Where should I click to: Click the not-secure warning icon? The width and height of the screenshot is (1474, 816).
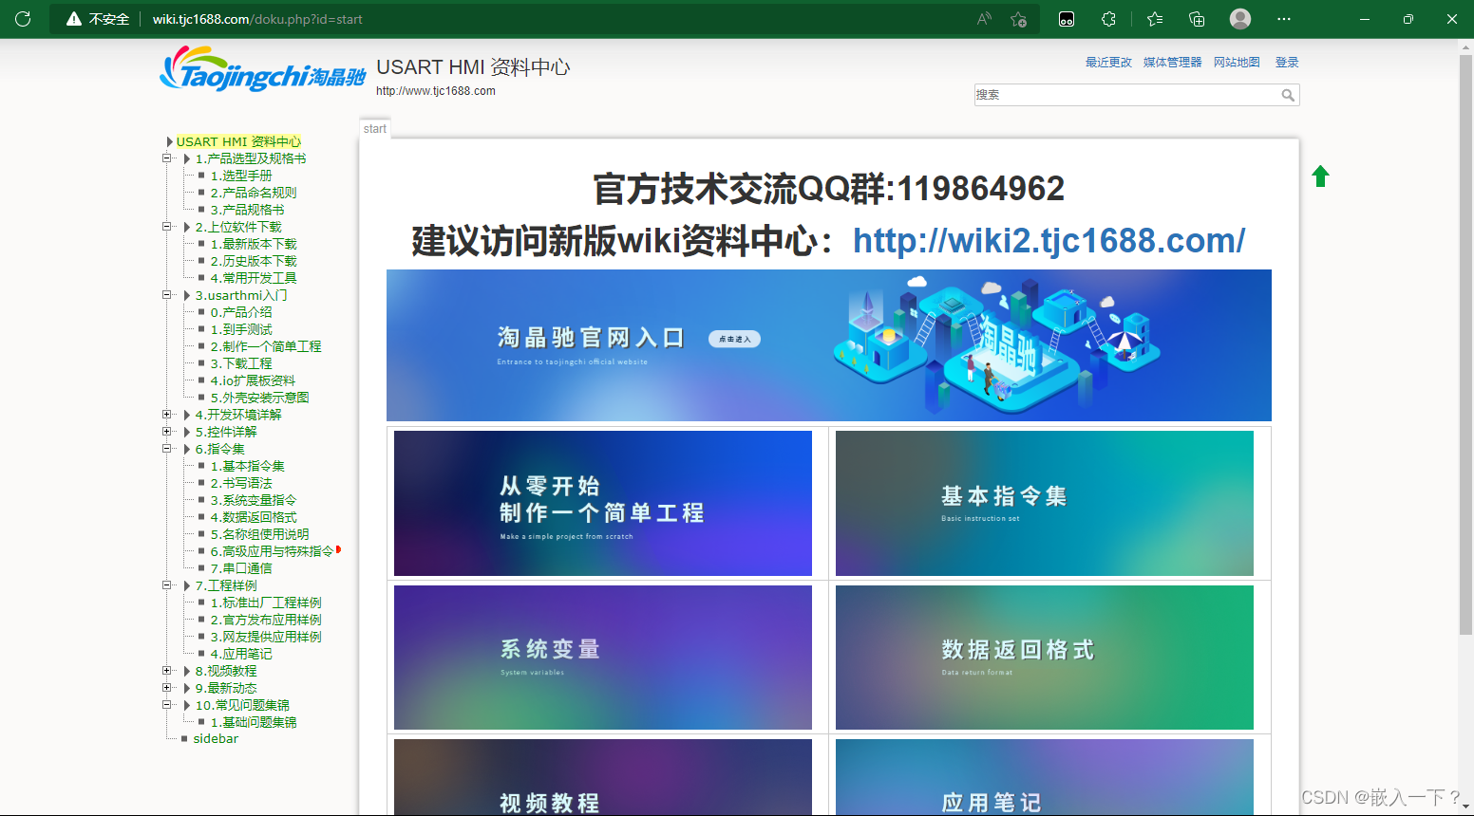pyautogui.click(x=73, y=19)
